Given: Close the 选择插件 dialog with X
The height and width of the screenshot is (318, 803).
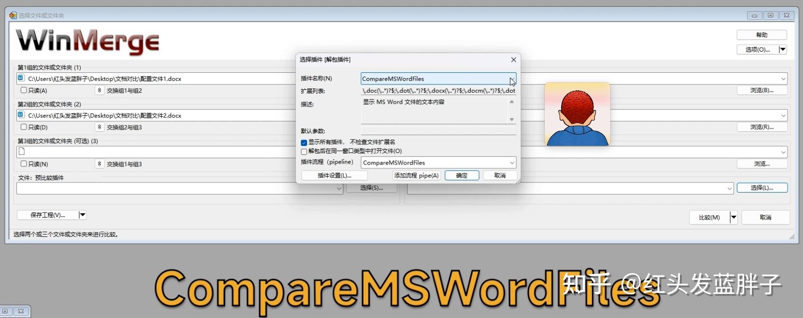Looking at the screenshot, I should tap(513, 60).
